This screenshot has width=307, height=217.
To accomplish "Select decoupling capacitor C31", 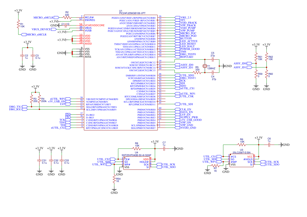I will click(39, 160).
